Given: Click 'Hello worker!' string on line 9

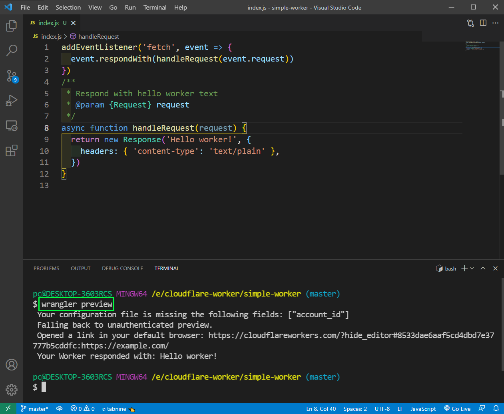Looking at the screenshot, I should pos(201,139).
